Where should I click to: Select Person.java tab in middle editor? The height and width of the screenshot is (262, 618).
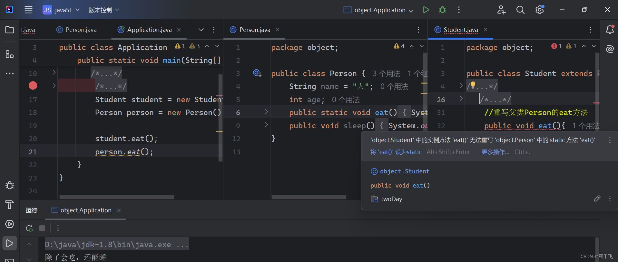coord(250,30)
